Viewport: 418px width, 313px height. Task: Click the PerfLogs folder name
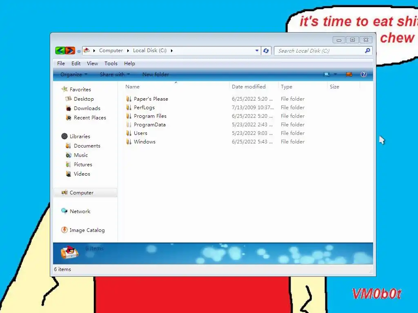tap(144, 108)
